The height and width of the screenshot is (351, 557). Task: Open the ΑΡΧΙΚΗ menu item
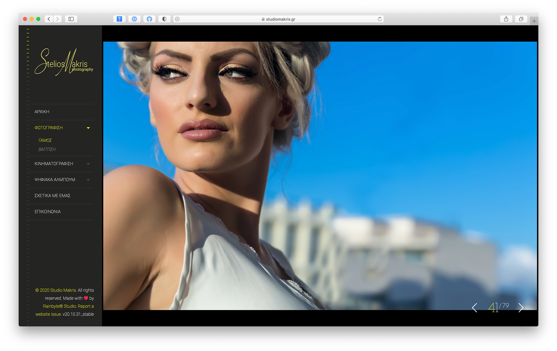pyautogui.click(x=42, y=112)
